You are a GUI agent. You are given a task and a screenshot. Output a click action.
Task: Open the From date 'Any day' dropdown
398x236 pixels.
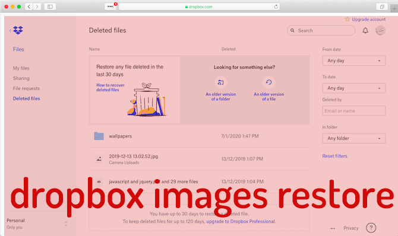click(x=354, y=60)
